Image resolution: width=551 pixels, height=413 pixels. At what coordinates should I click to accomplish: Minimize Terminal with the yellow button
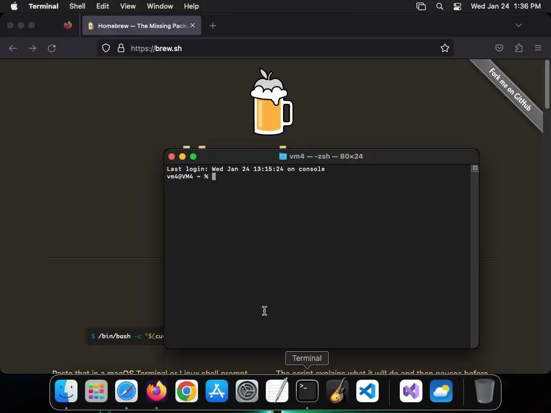click(182, 156)
